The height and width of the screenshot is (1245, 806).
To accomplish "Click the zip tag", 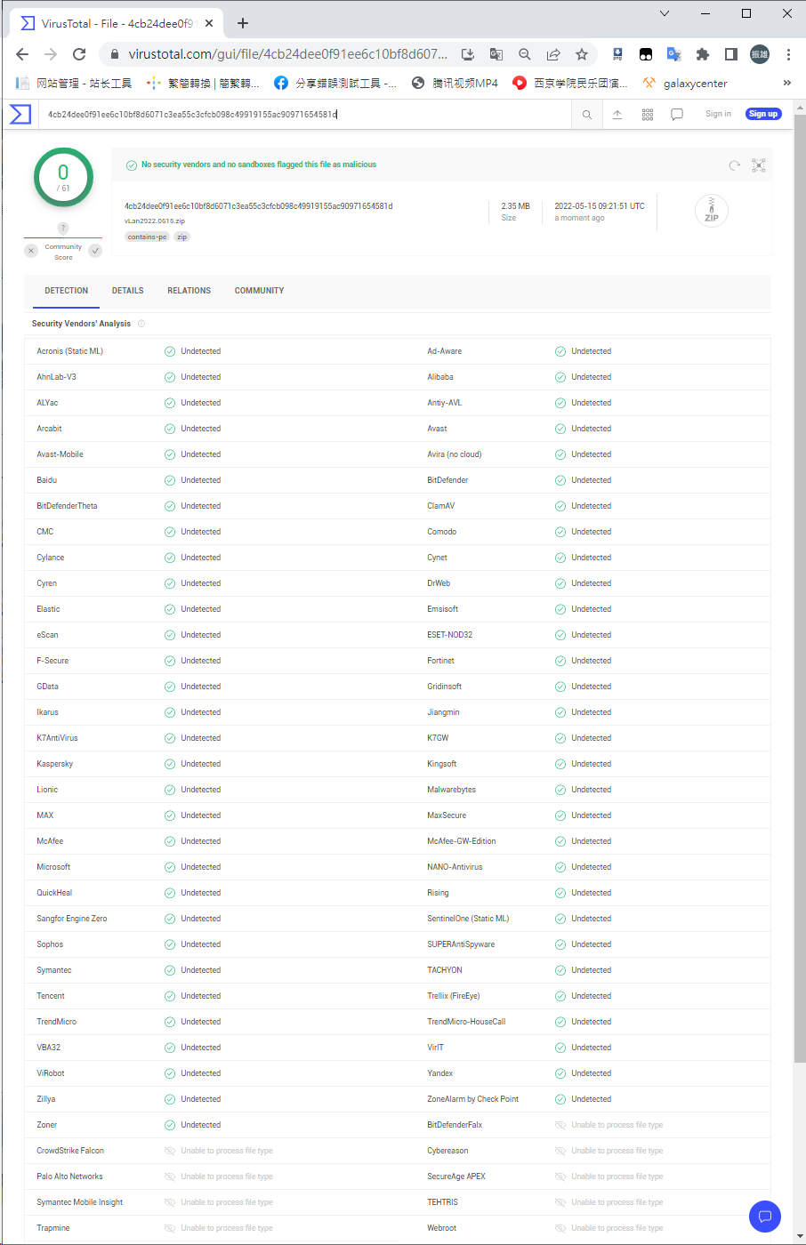I will pyautogui.click(x=181, y=237).
